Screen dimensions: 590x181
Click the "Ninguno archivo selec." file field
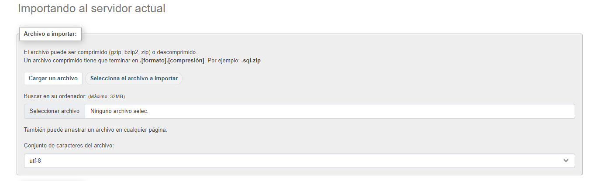pyautogui.click(x=330, y=111)
